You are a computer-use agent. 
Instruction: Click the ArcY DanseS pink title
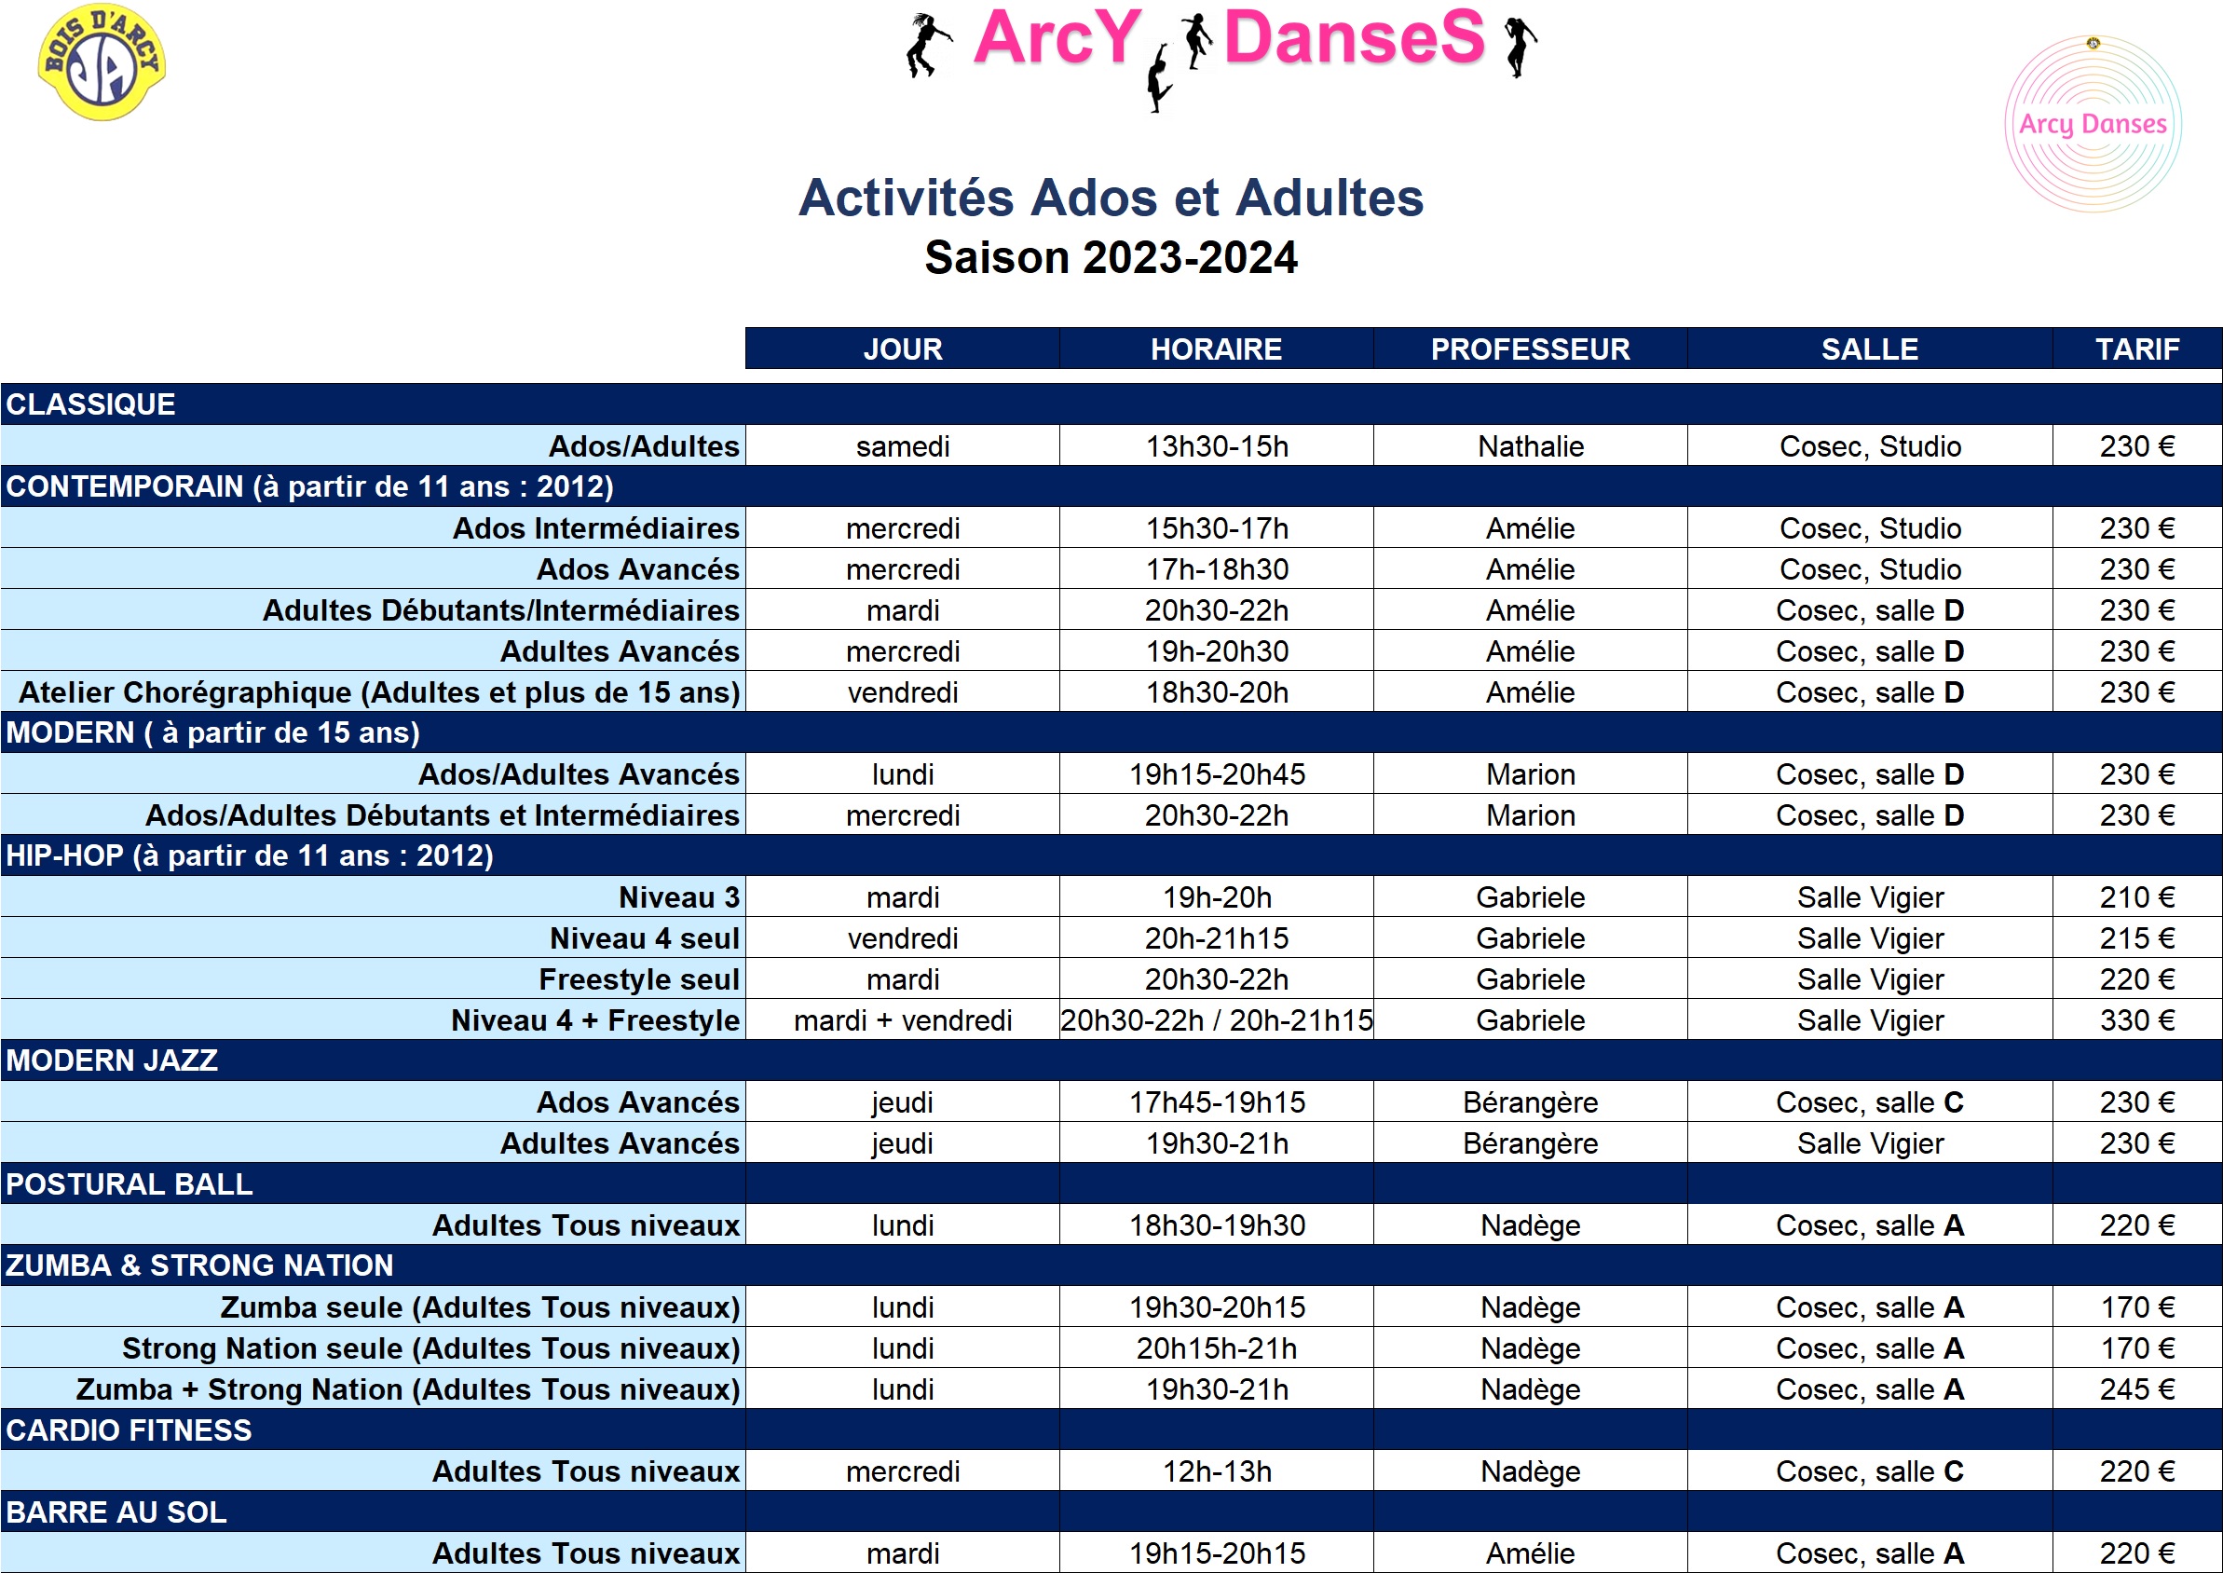point(1229,38)
